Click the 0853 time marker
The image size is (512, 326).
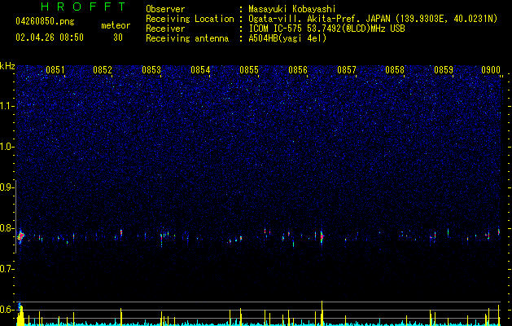pyautogui.click(x=151, y=70)
